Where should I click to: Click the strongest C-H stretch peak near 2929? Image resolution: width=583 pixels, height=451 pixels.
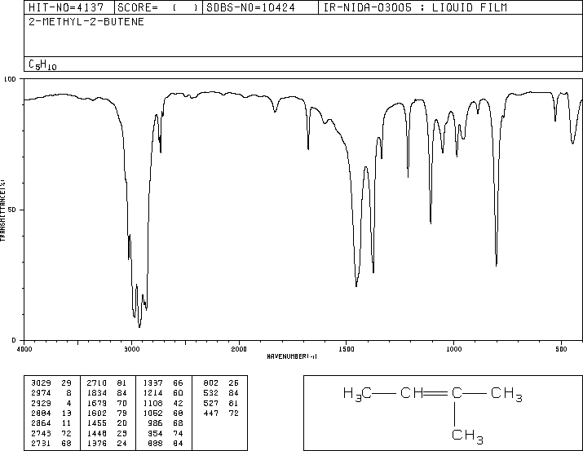tap(139, 326)
